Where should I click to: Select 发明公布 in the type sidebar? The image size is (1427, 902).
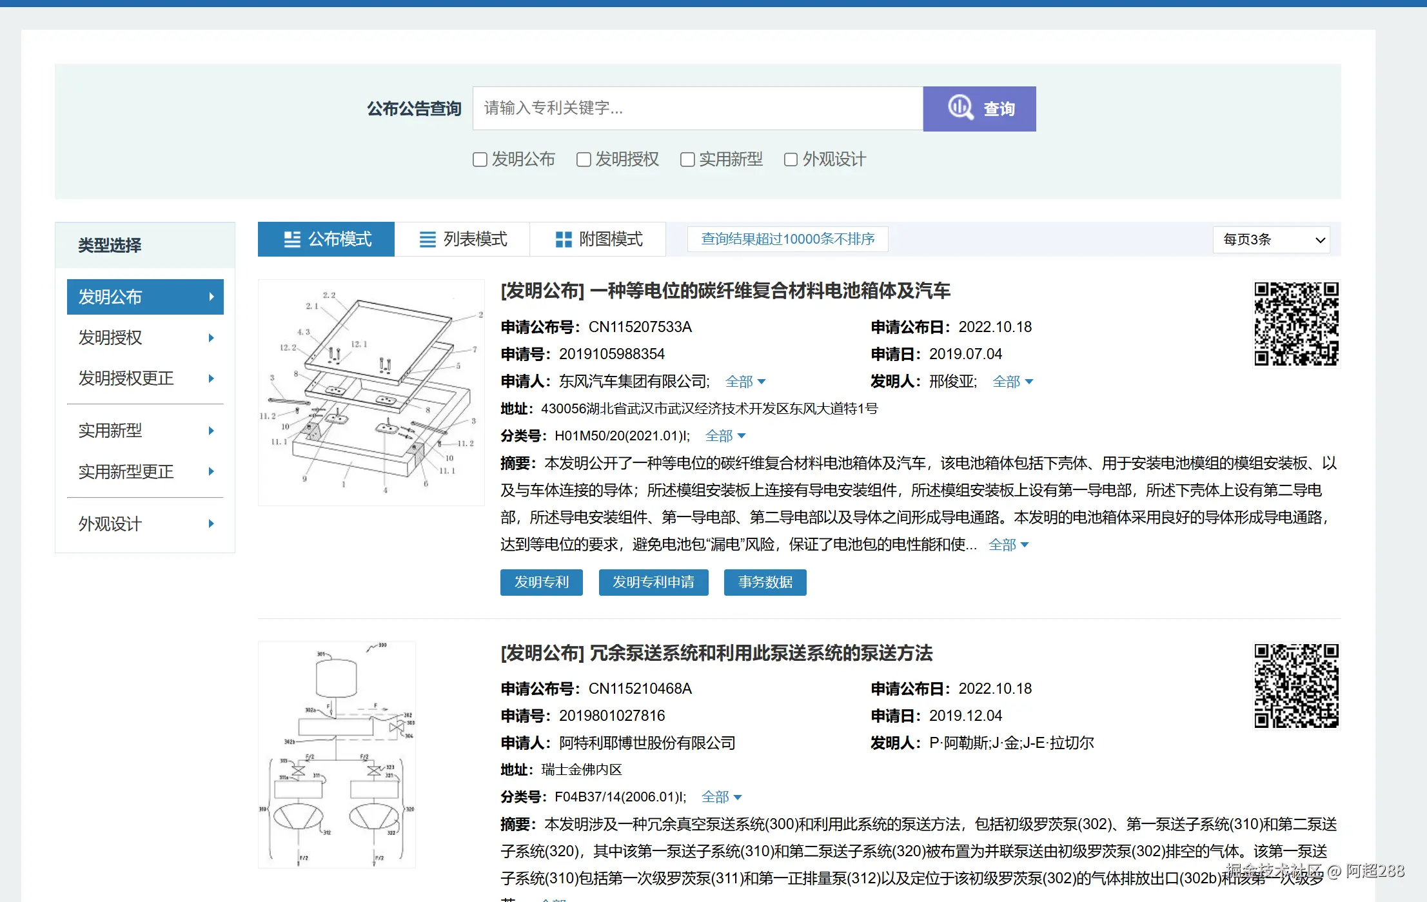145,297
